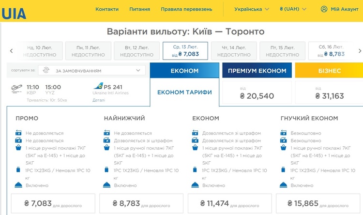Select date Пн, 11 Лют.

(88, 51)
